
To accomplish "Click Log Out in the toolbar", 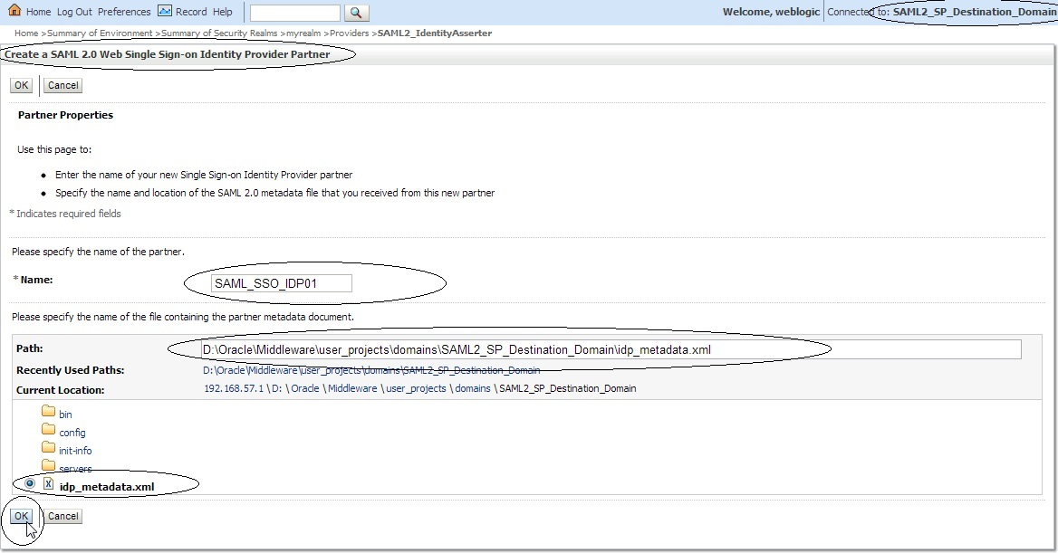I will (74, 12).
